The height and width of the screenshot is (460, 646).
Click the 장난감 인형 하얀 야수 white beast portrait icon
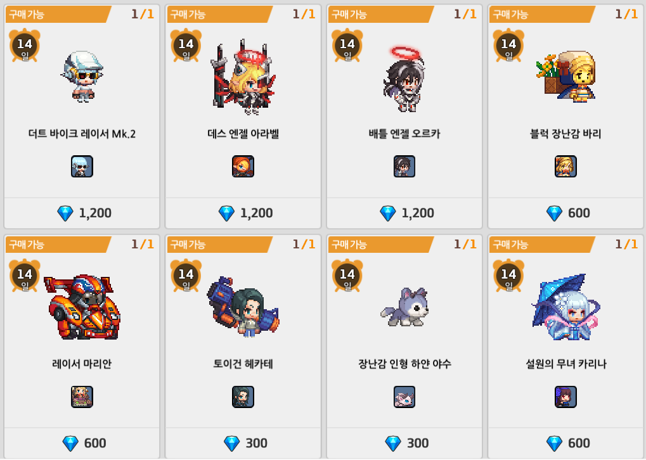click(x=404, y=397)
